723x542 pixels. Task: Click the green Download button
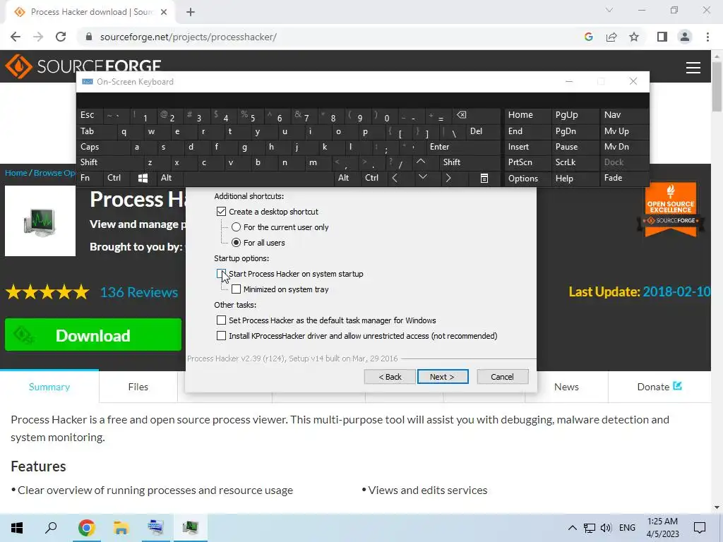pyautogui.click(x=93, y=335)
